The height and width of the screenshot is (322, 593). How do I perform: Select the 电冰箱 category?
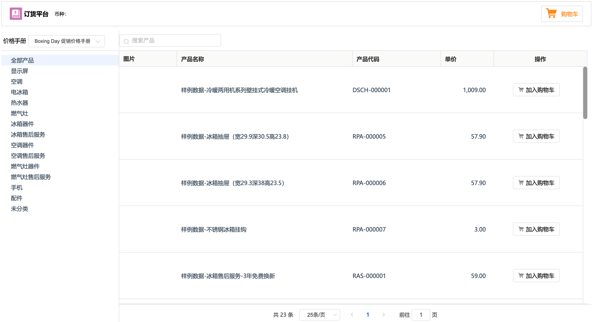20,92
